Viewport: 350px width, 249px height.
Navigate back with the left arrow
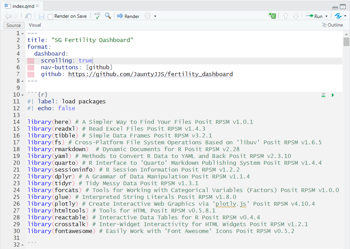(8, 16)
